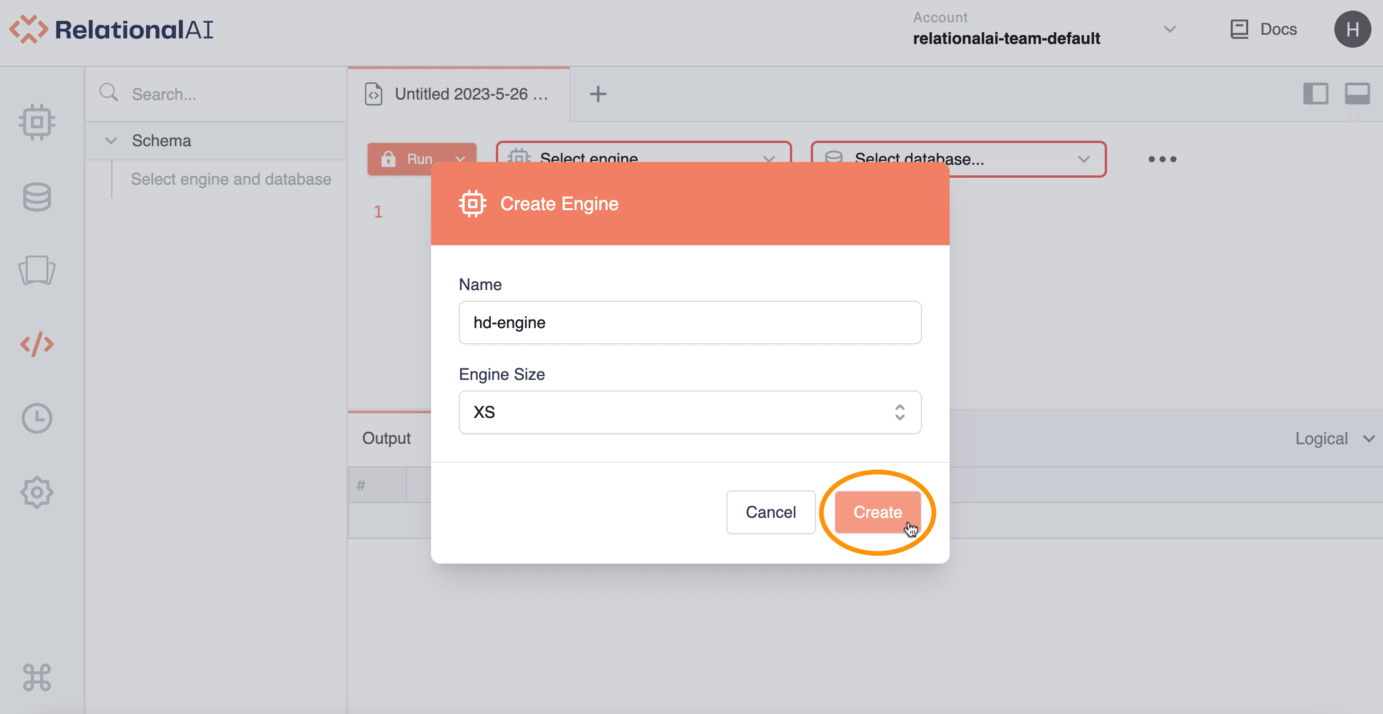The height and width of the screenshot is (714, 1383).
Task: Toggle the bottom output panel layout
Action: coord(1357,94)
